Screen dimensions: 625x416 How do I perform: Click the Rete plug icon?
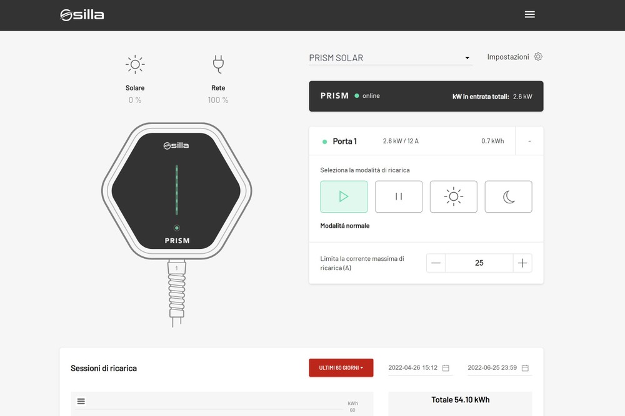(x=218, y=64)
